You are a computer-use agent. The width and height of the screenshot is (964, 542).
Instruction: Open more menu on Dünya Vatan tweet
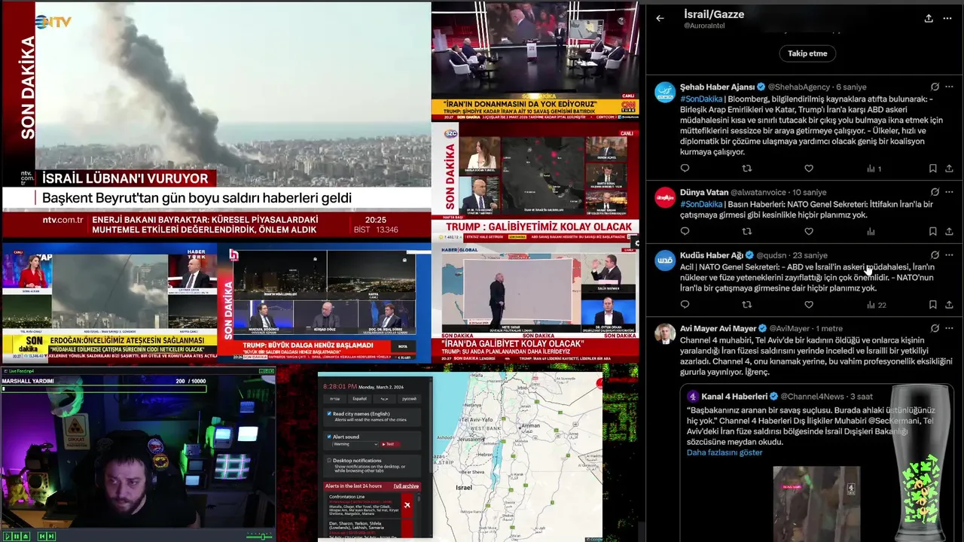click(949, 192)
